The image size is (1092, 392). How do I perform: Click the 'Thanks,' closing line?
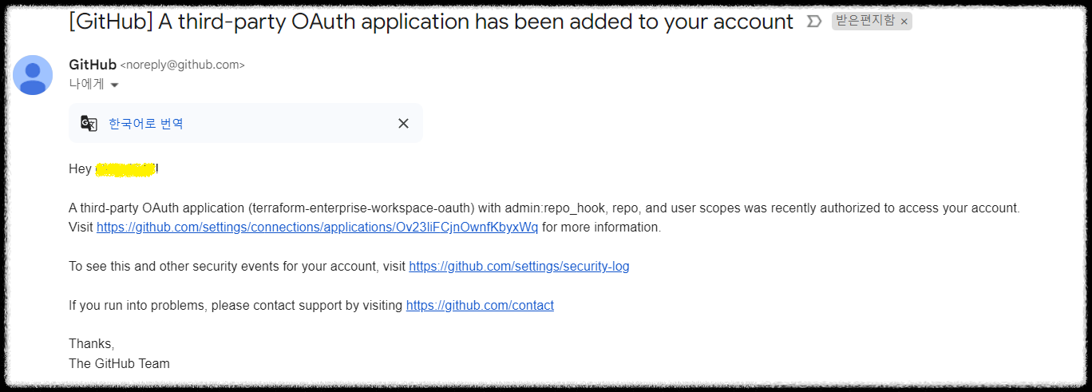click(x=92, y=344)
